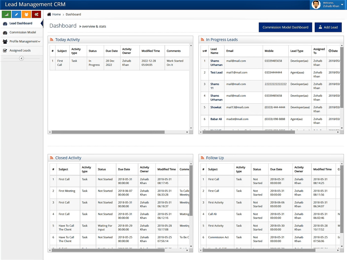Click the green bar chart shortcut icon
This screenshot has width=347, height=260.
6,14
